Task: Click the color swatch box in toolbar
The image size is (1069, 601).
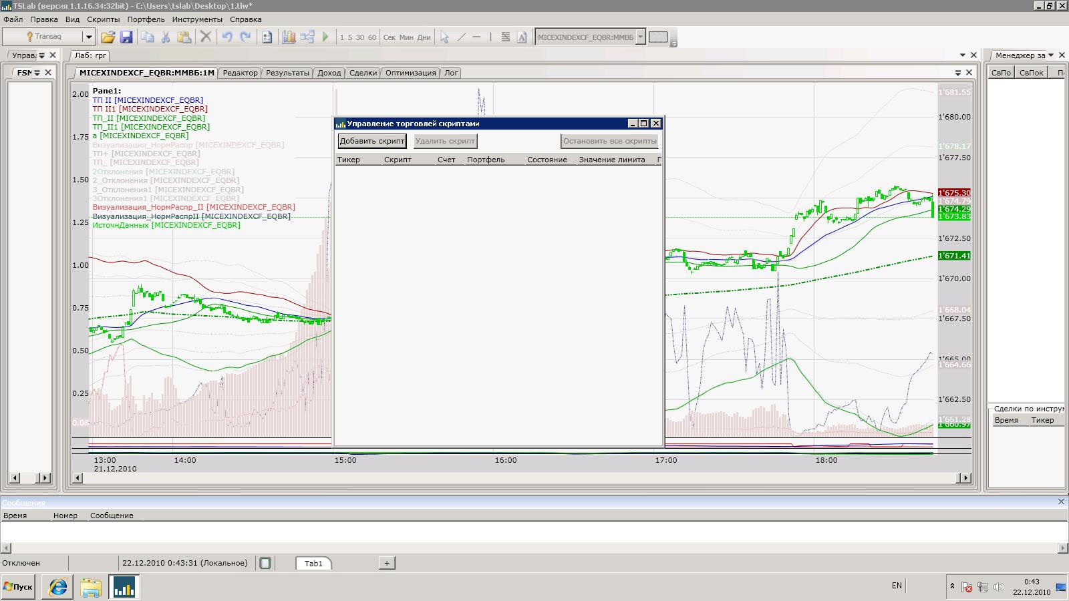Action: click(658, 37)
